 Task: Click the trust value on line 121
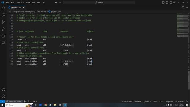tap(89, 61)
